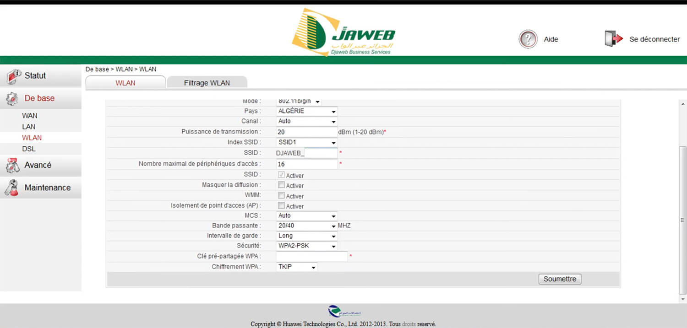The width and height of the screenshot is (687, 328).
Task: Enable Isolement de point d'acces checkbox
Action: [281, 206]
